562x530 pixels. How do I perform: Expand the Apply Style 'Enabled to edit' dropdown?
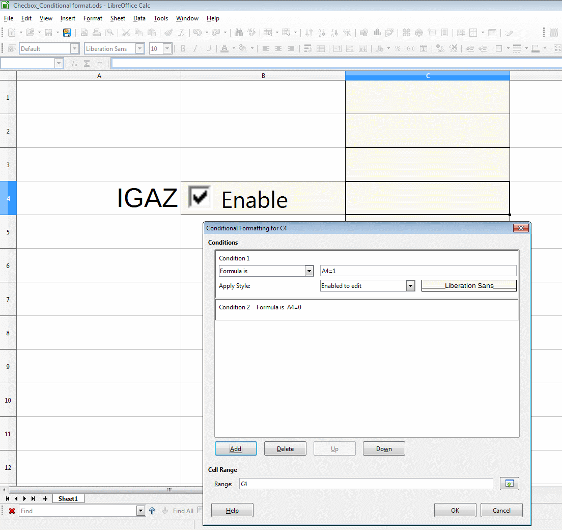(410, 286)
